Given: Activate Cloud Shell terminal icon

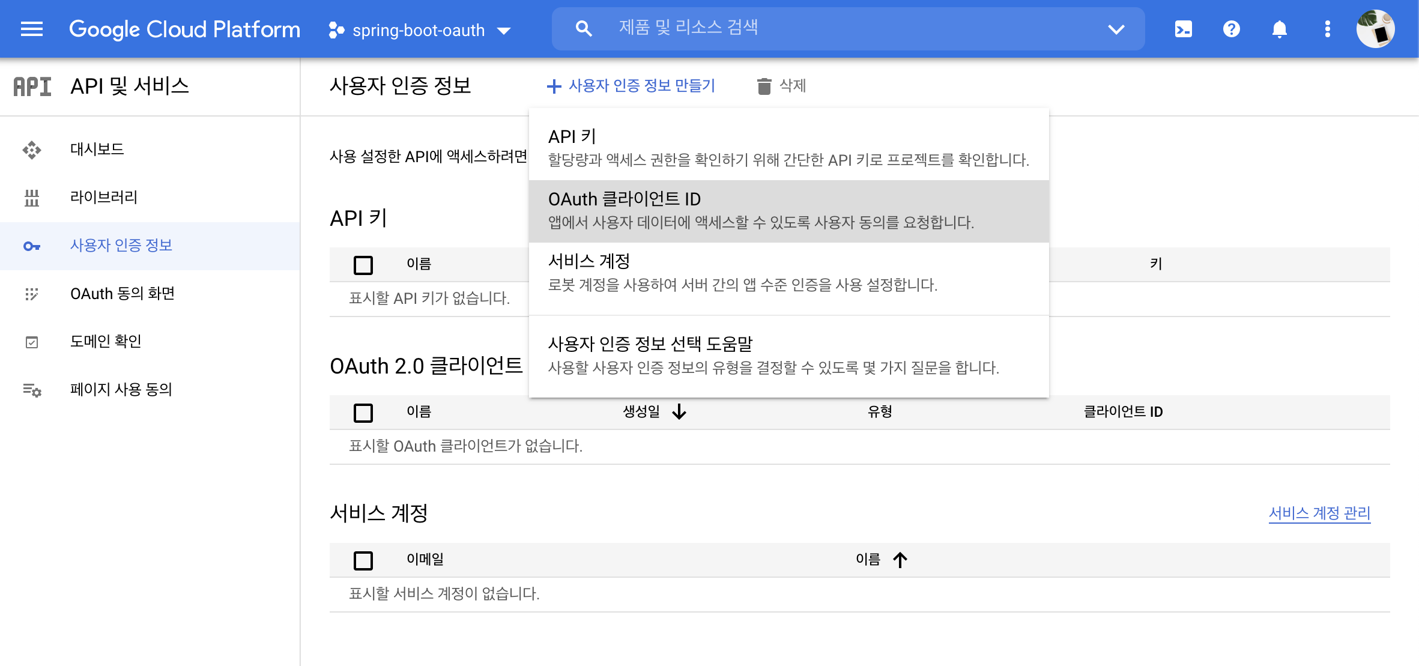Looking at the screenshot, I should [1183, 29].
